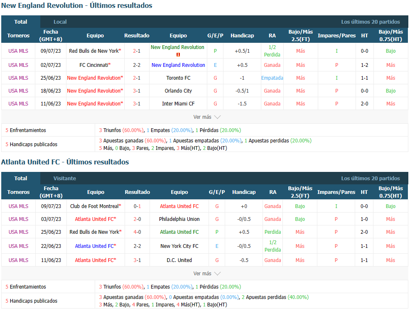Open the Orlando City team link
The width and height of the screenshot is (410, 311).
click(178, 91)
